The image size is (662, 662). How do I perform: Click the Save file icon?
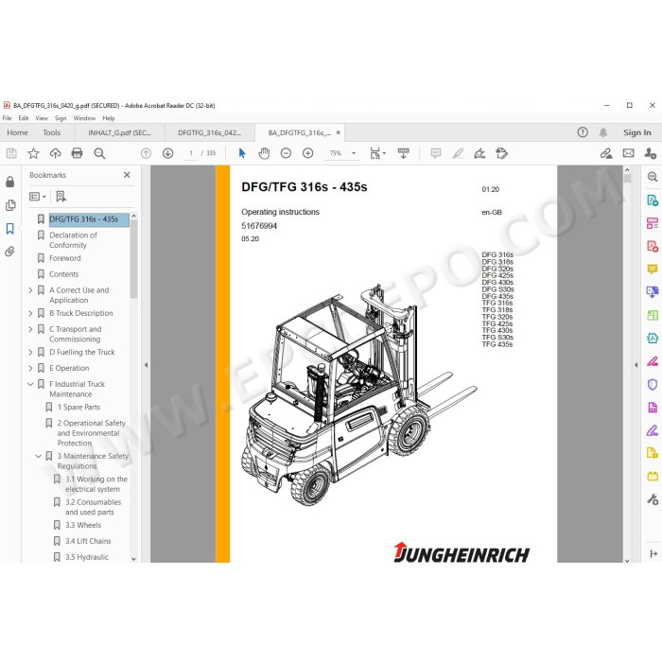pos(11,153)
